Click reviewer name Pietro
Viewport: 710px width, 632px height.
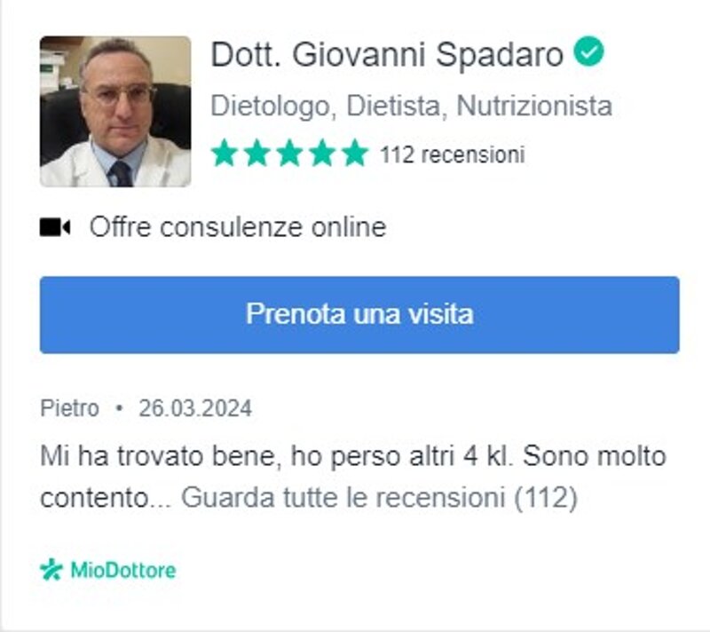coord(70,408)
